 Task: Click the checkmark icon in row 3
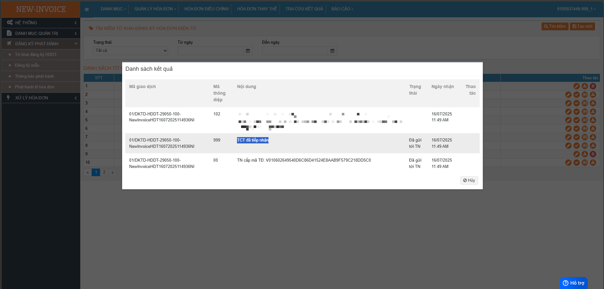[576, 103]
